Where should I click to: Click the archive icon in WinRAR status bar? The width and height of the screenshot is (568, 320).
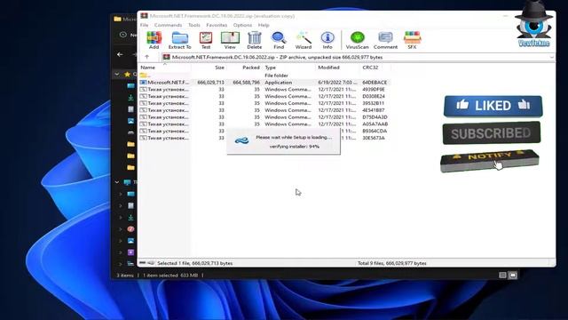(x=143, y=263)
